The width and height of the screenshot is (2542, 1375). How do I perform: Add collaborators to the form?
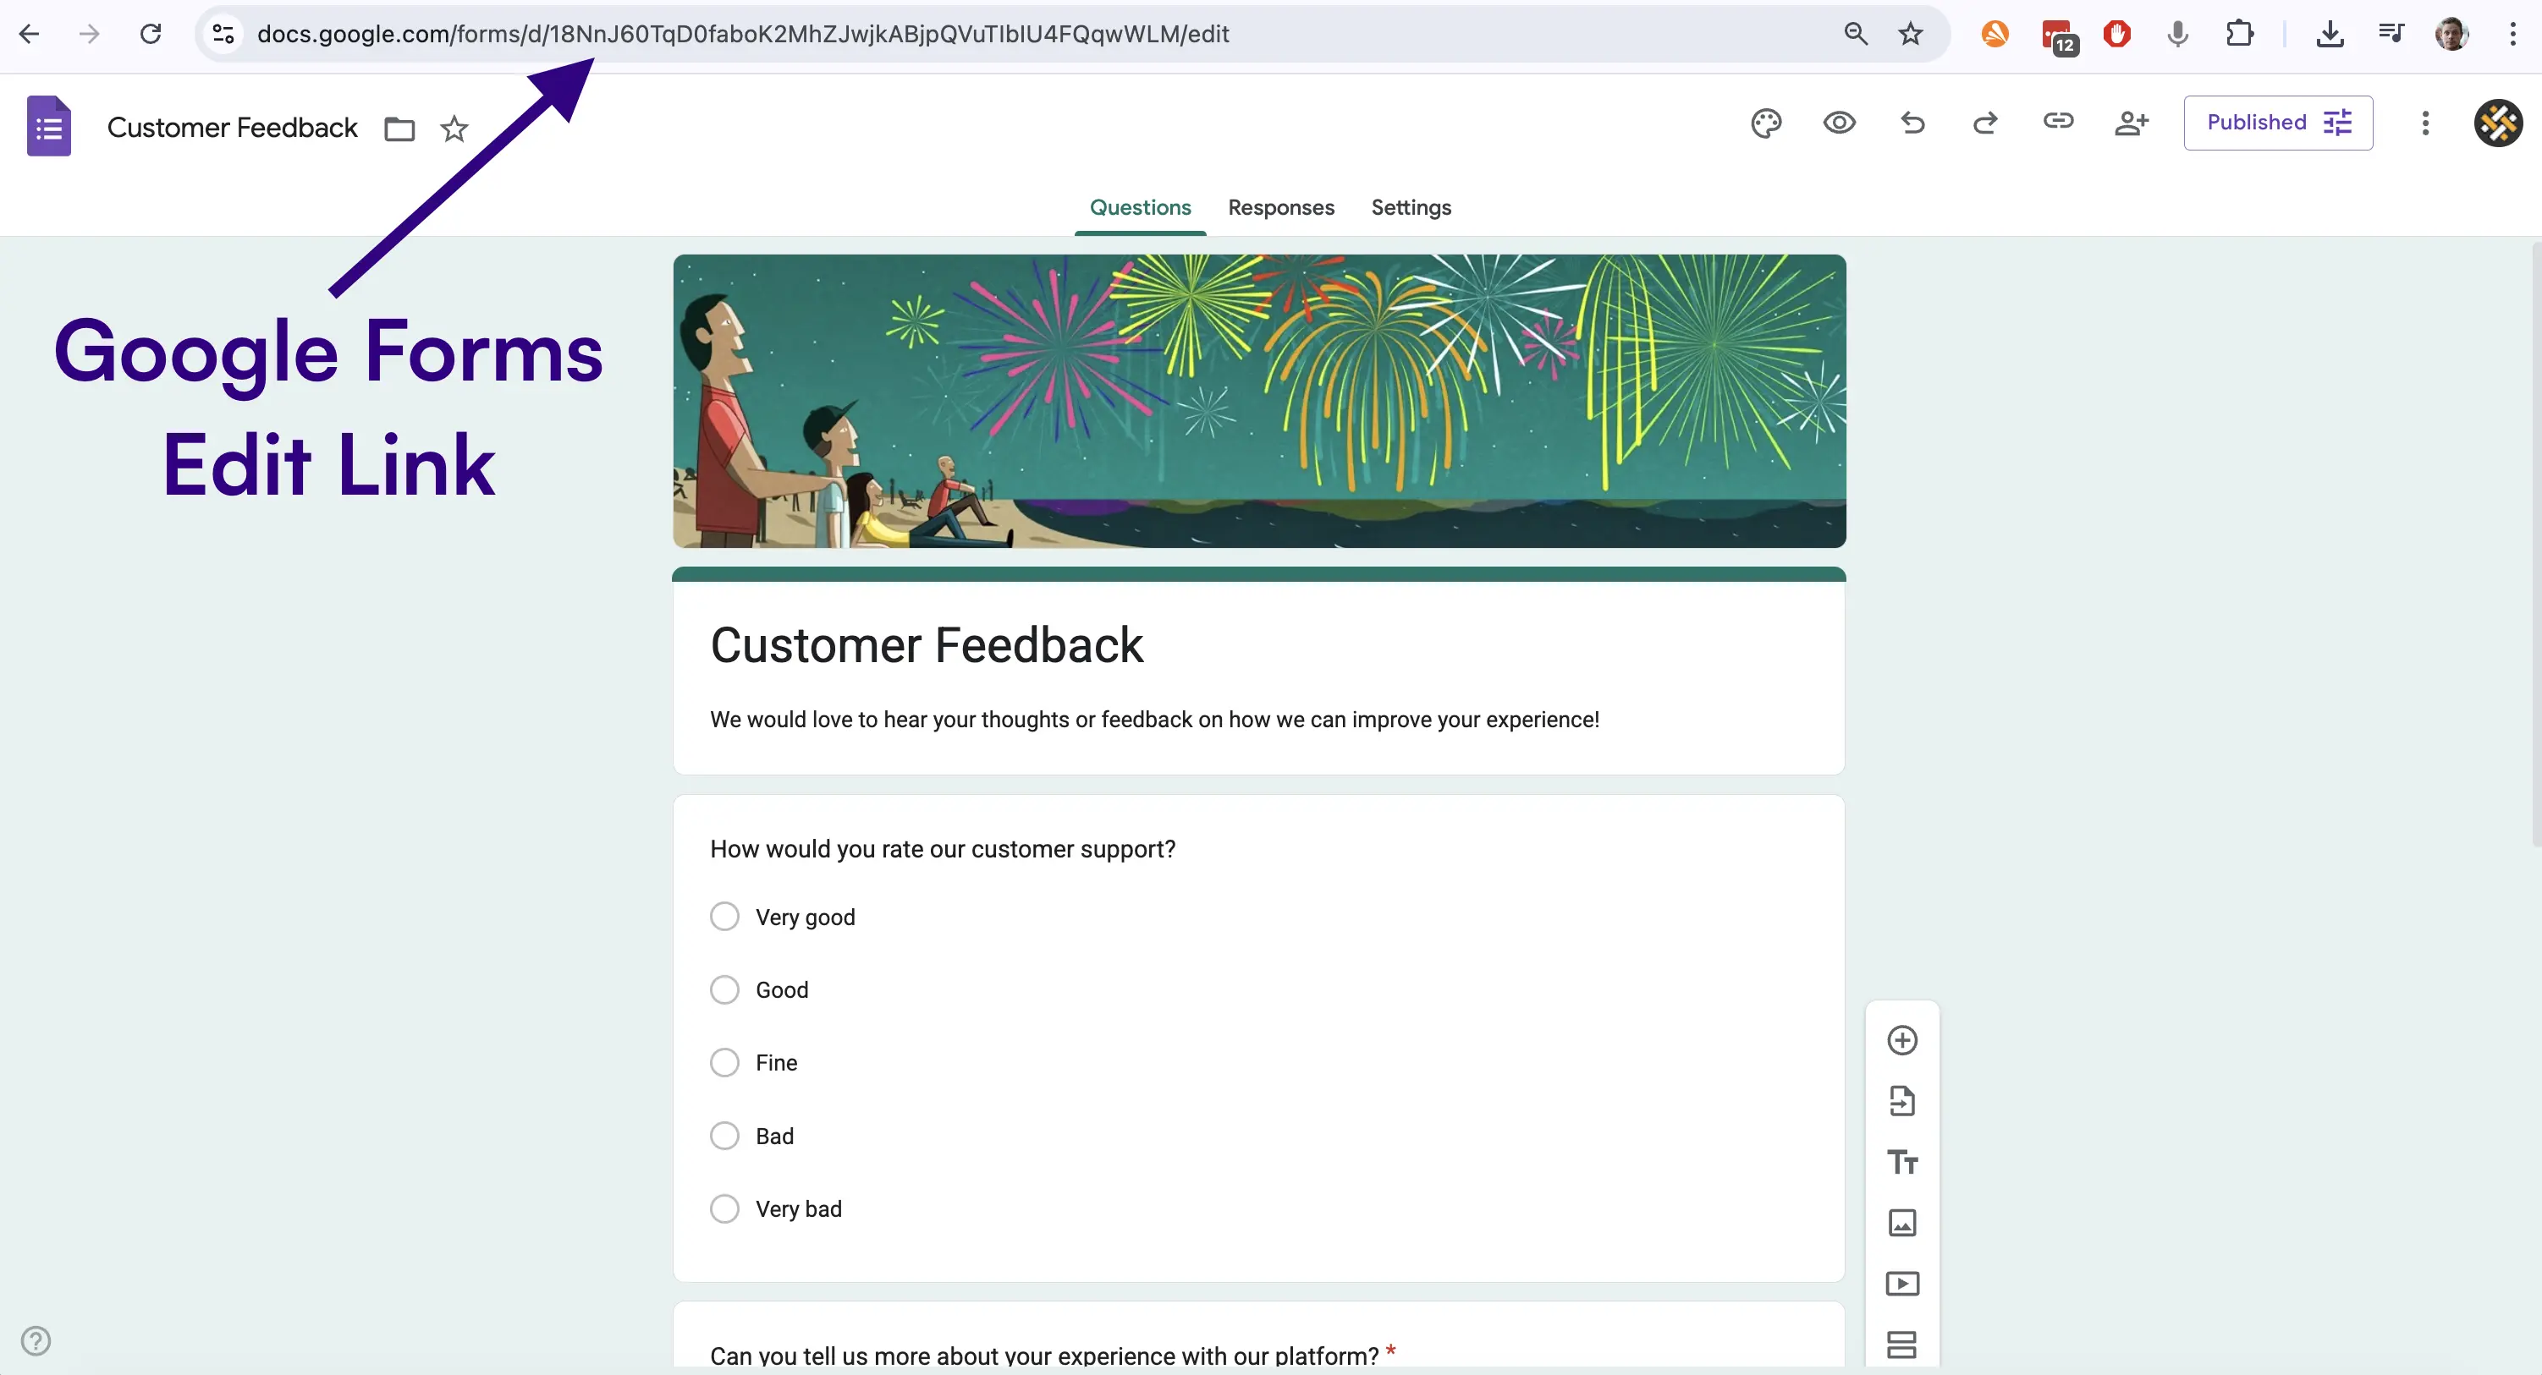pyautogui.click(x=2132, y=123)
